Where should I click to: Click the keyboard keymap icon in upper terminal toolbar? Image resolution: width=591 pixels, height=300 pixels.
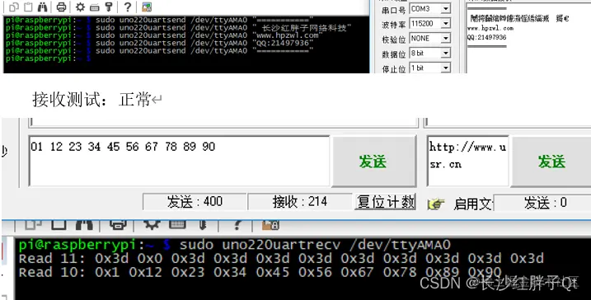95,7
